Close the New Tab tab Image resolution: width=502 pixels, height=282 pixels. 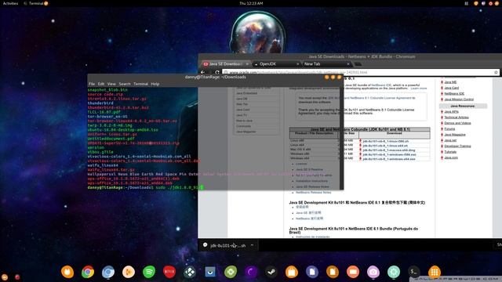[x=348, y=64]
